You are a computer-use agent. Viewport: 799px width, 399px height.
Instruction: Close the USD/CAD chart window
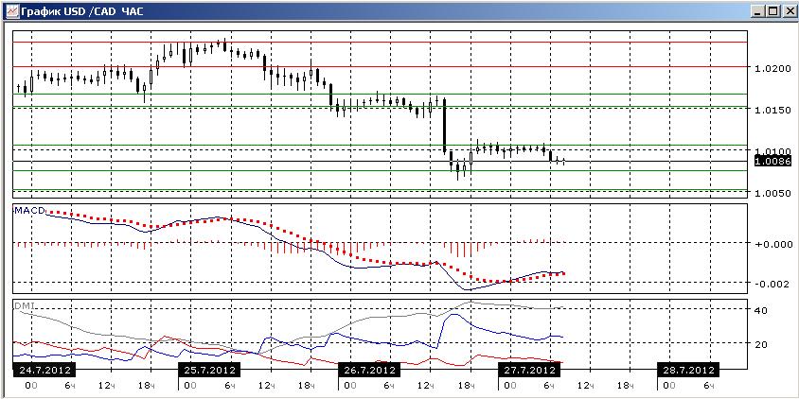pos(788,10)
